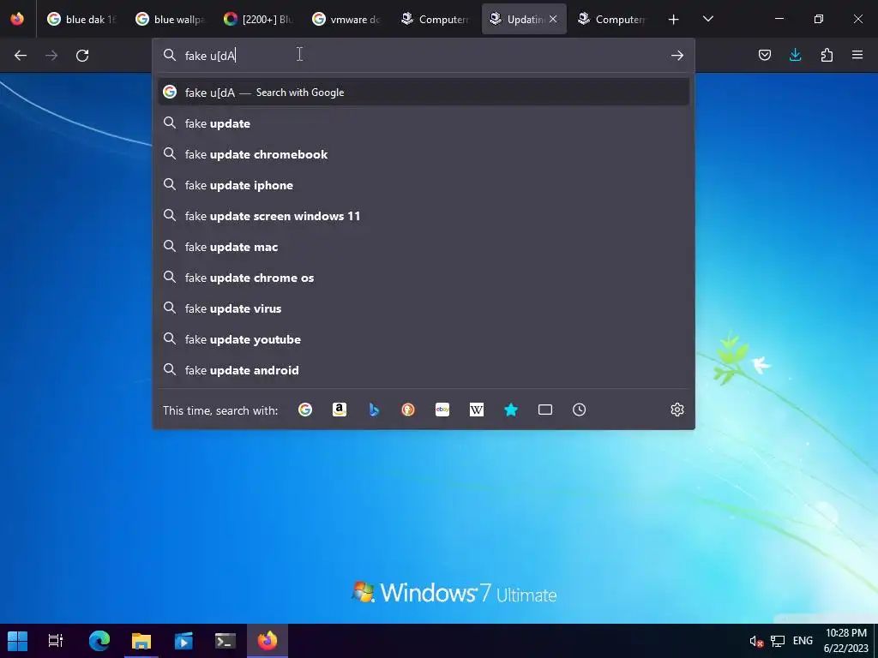
Task: Click the network tray icon
Action: [777, 641]
